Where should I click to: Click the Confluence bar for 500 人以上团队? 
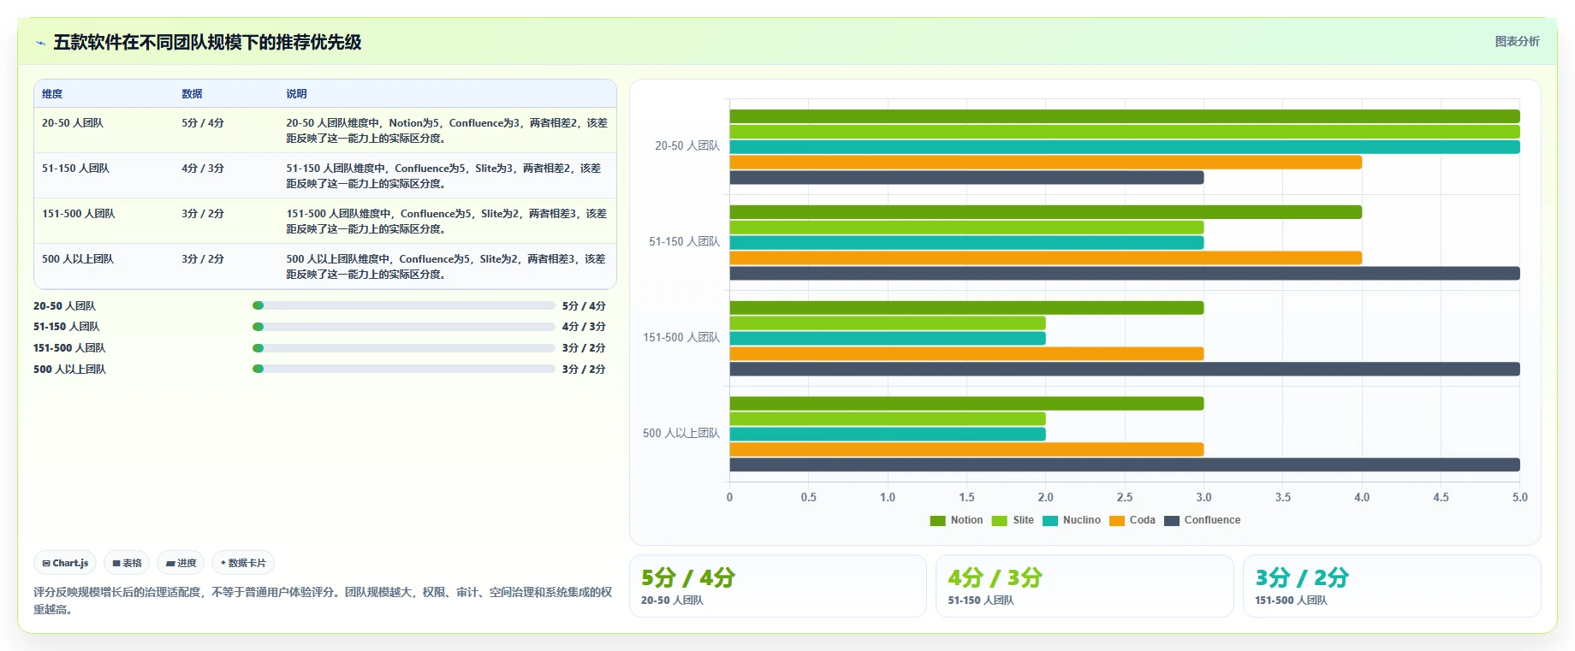coord(1125,465)
